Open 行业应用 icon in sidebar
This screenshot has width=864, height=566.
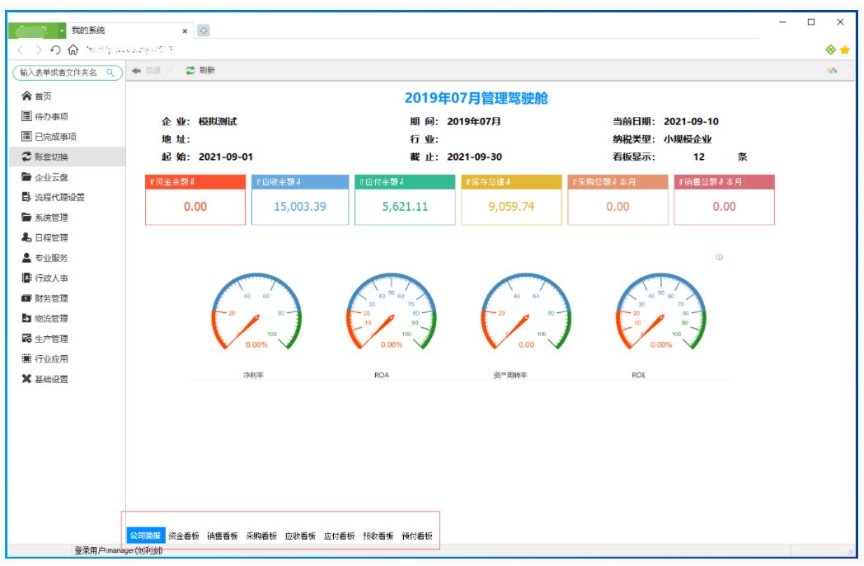coord(26,358)
